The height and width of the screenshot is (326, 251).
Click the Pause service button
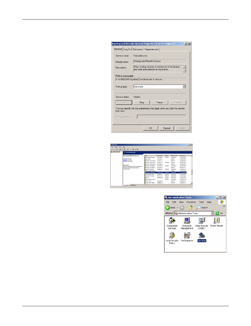[160, 102]
